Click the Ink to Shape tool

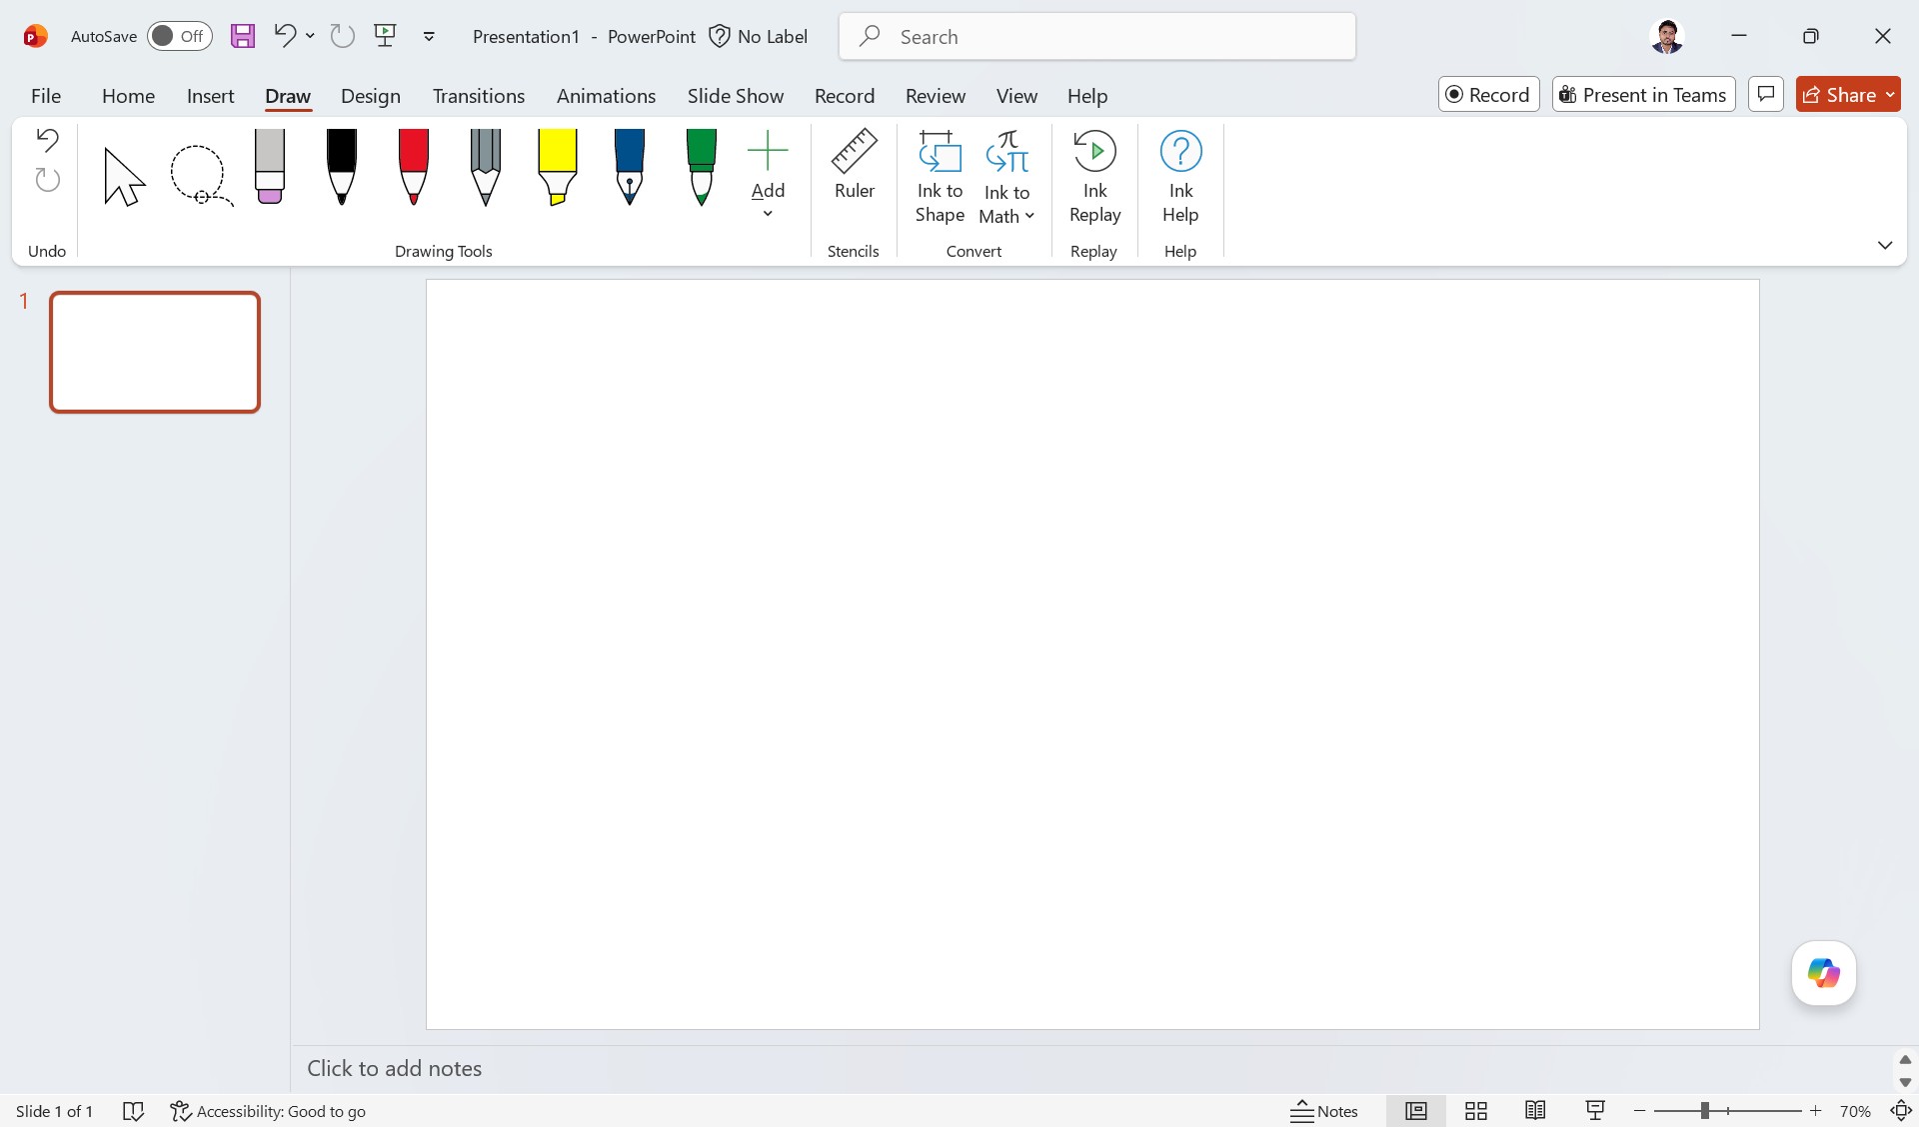tap(940, 177)
